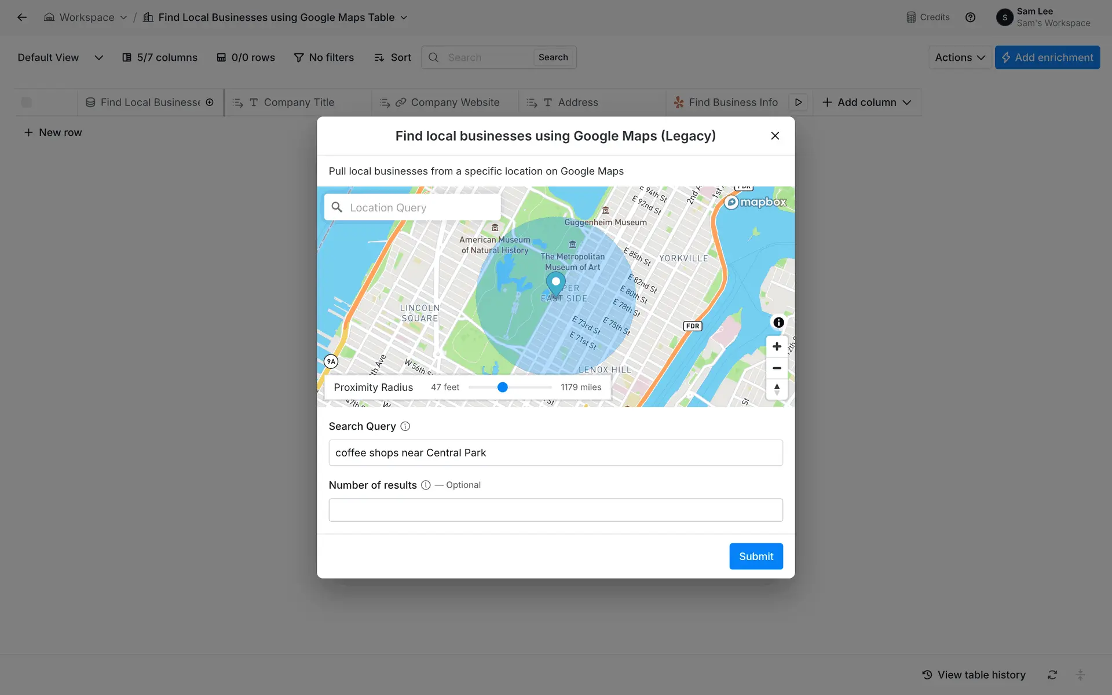Open the Actions dropdown menu
Screen dimensions: 1112x695
tap(959, 57)
